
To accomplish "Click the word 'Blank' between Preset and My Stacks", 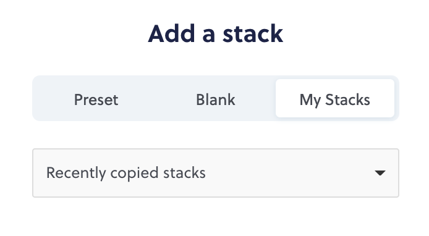I will click(216, 99).
